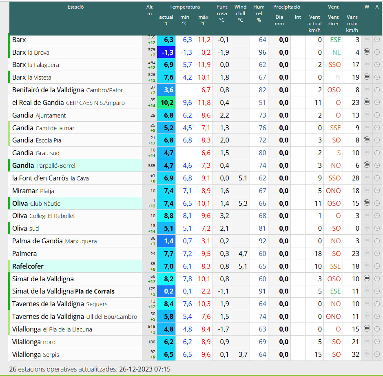Click the Int precipitation header

(298, 17)
